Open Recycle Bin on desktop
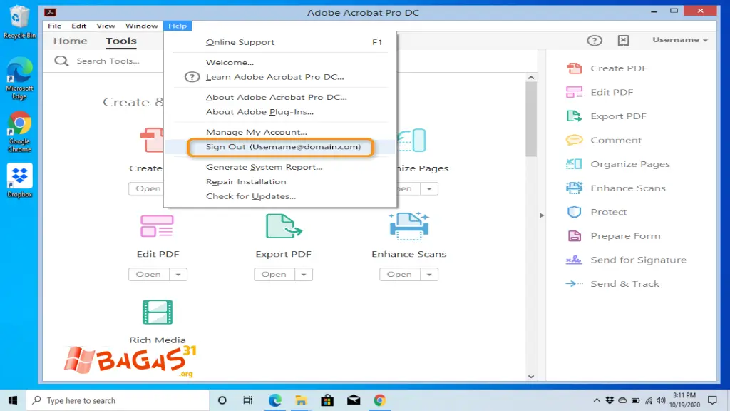This screenshot has height=411, width=730. pos(19,22)
